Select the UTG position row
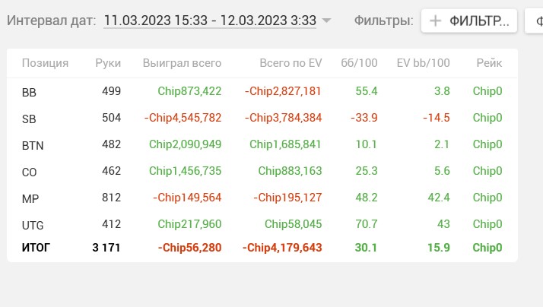 coord(262,224)
